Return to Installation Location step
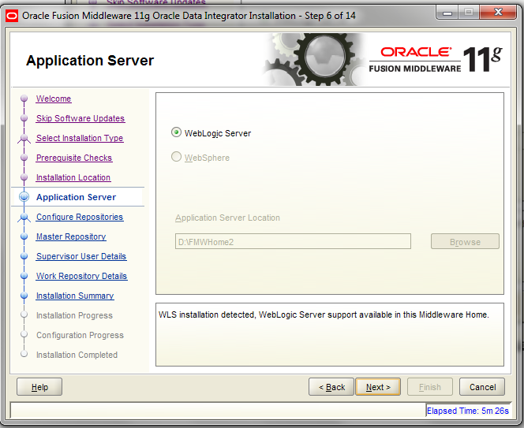The image size is (524, 428). click(x=73, y=177)
